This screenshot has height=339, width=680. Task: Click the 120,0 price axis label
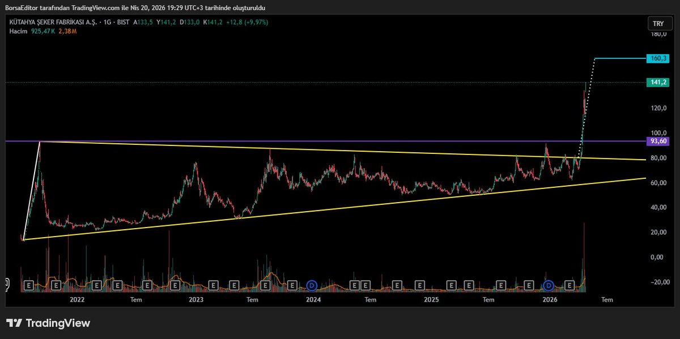[x=658, y=108]
